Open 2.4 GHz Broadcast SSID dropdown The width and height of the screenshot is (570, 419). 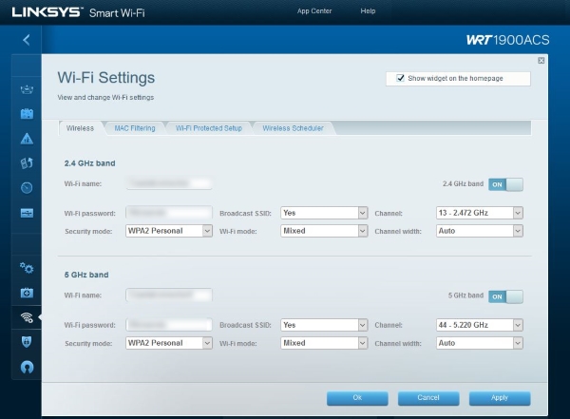324,213
